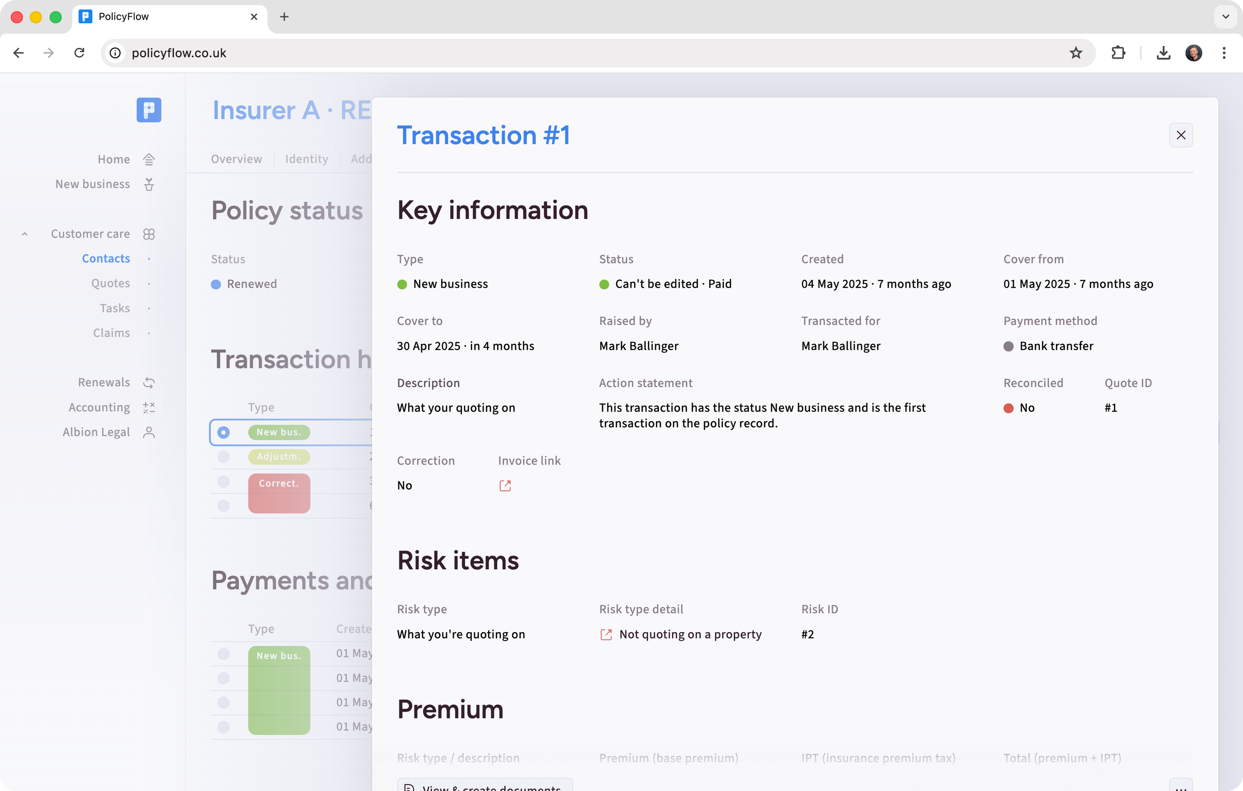The width and height of the screenshot is (1243, 791).
Task: Switch to the Identity tab
Action: 306,159
